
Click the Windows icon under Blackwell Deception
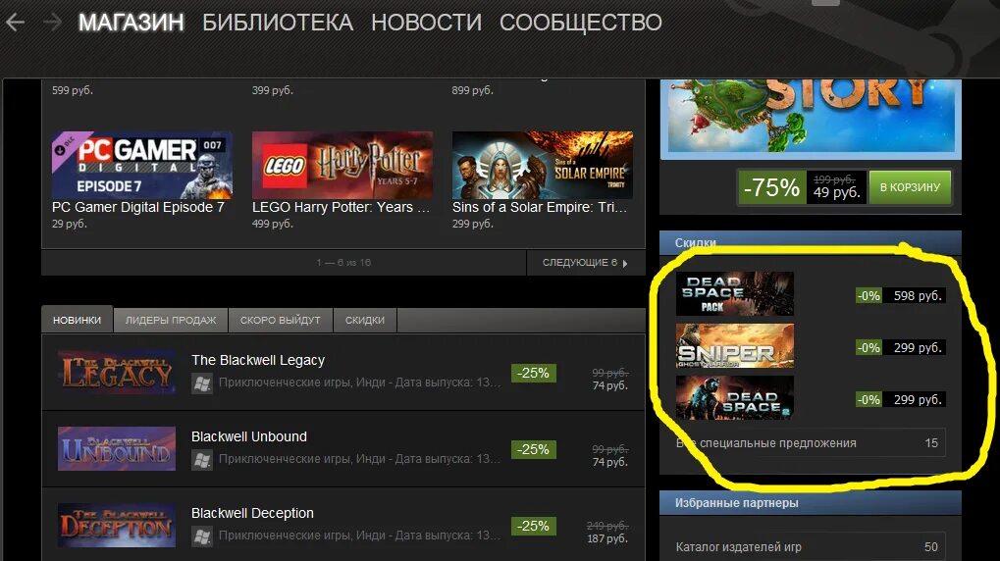202,536
